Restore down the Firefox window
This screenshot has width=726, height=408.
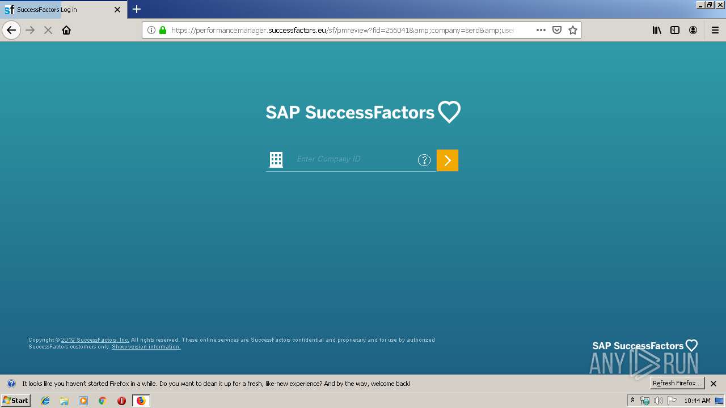tap(710, 5)
